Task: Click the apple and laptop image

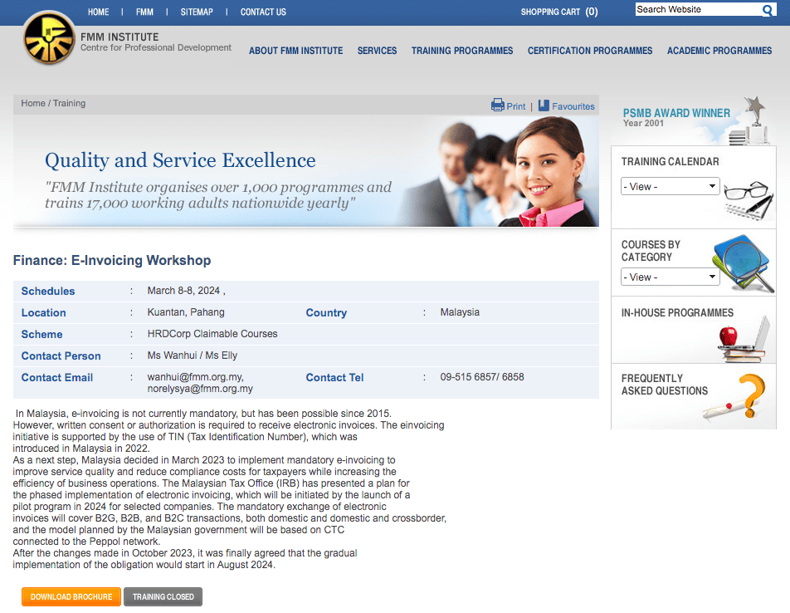Action: pyautogui.click(x=744, y=339)
